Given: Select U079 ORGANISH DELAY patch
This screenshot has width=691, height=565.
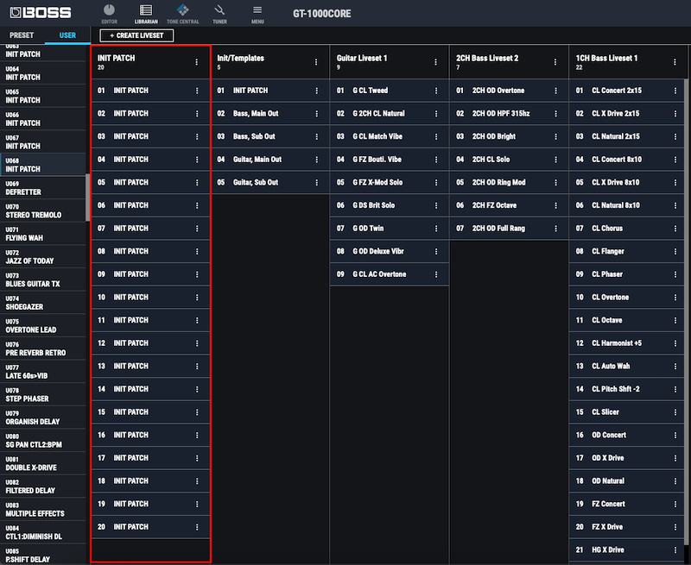Looking at the screenshot, I should pyautogui.click(x=42, y=417).
